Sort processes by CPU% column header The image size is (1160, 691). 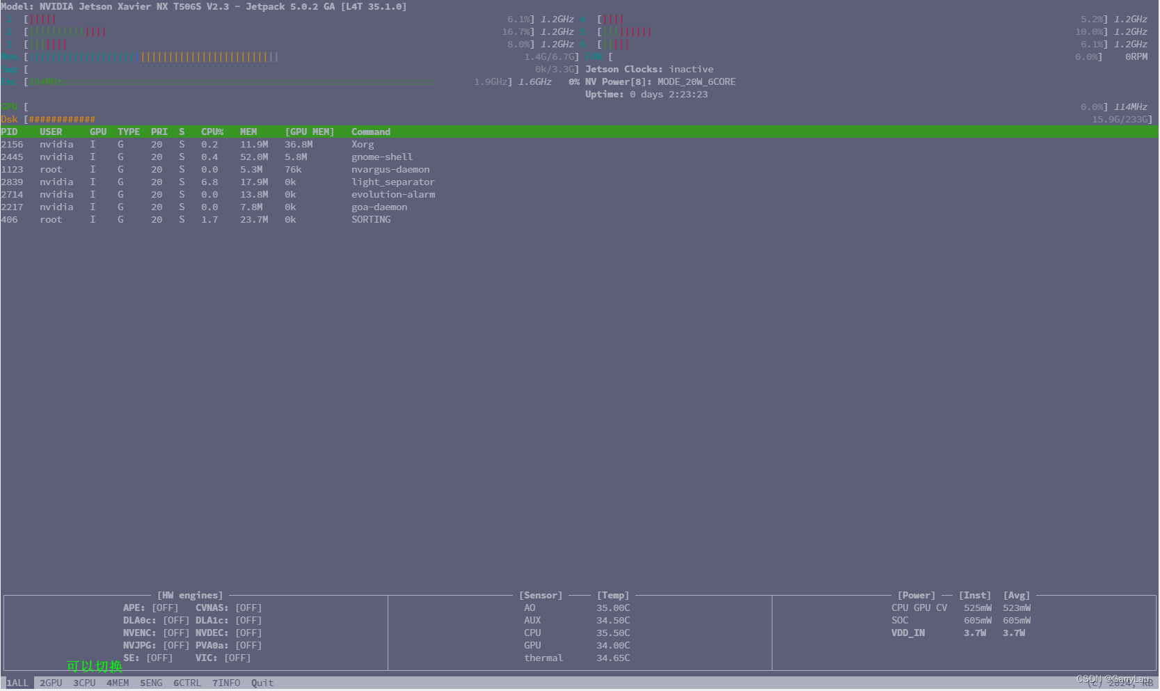coord(212,132)
